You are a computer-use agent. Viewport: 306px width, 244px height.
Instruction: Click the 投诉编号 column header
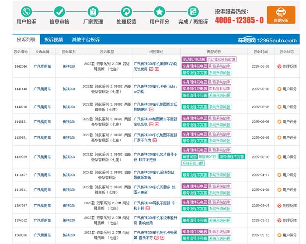pos(21,52)
